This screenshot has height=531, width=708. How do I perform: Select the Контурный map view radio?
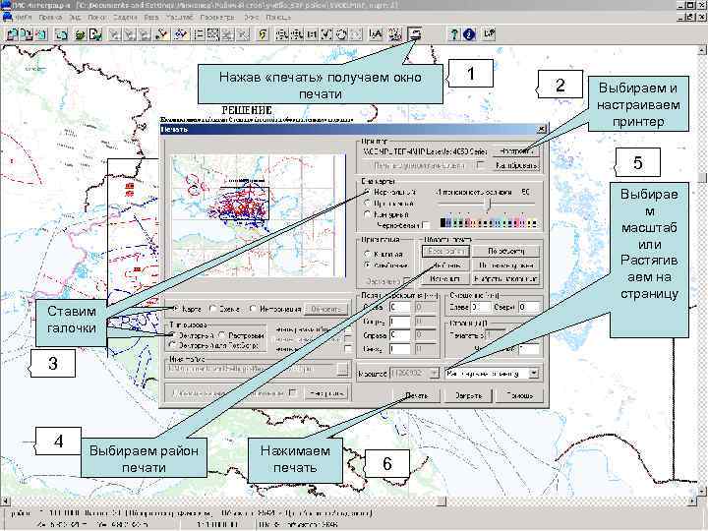pyautogui.click(x=368, y=214)
